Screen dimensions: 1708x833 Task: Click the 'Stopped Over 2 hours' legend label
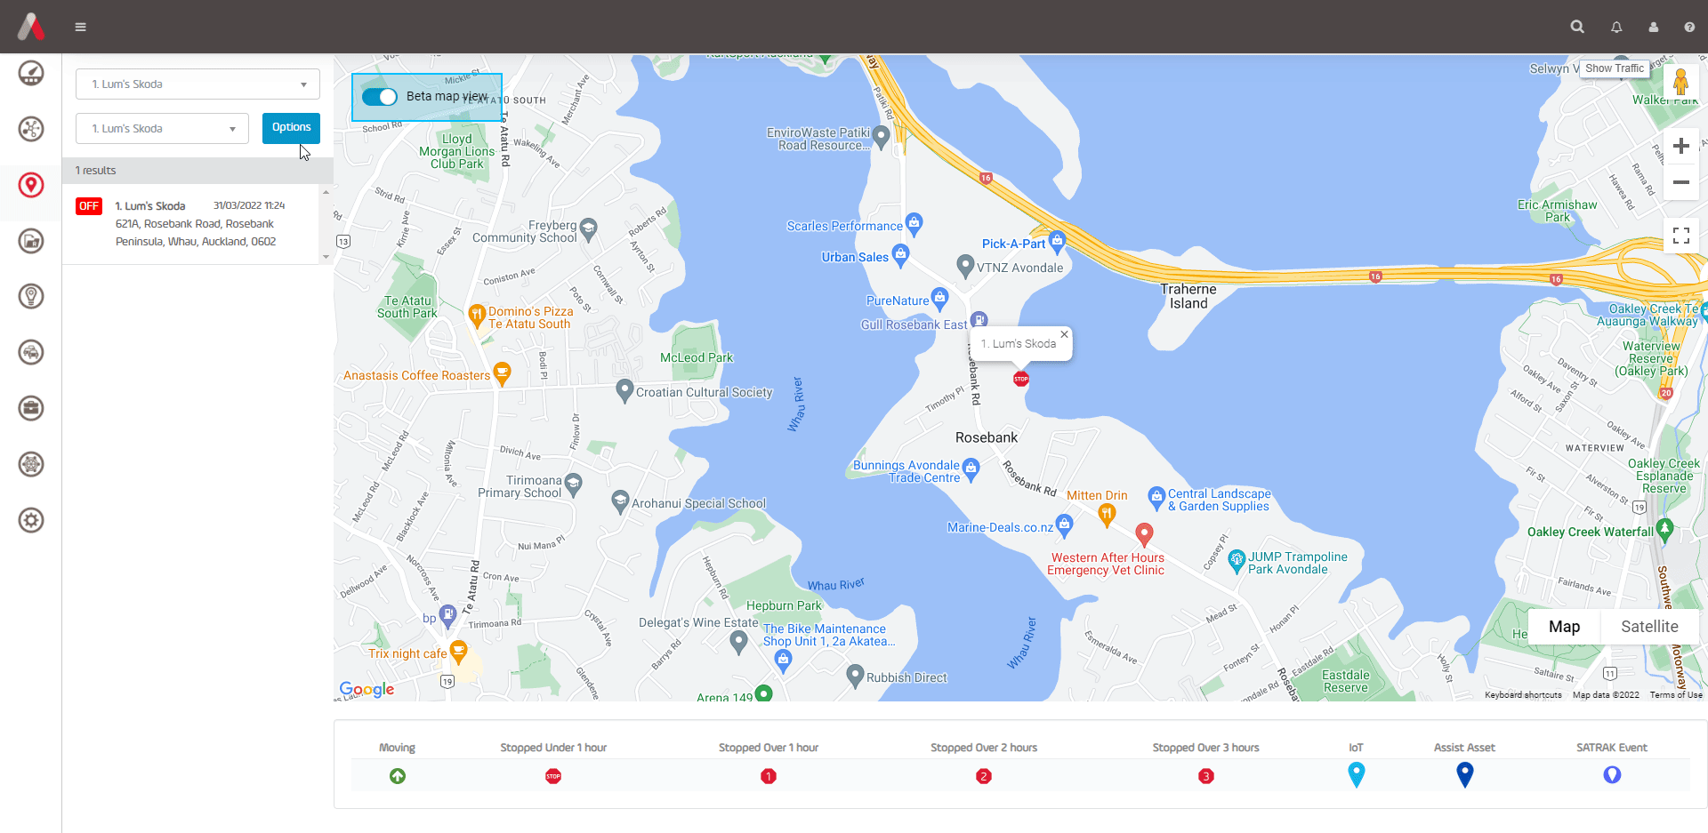(x=984, y=748)
